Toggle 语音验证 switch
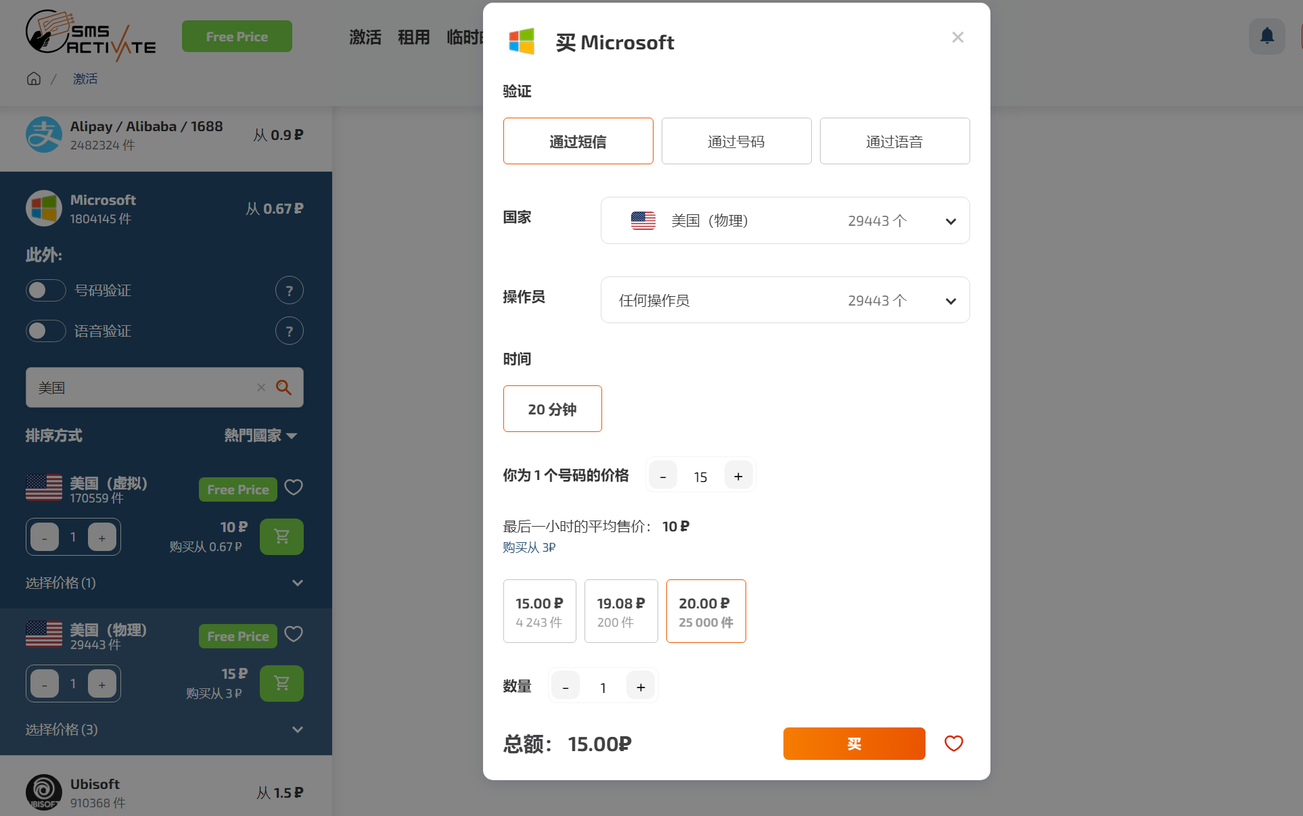This screenshot has height=816, width=1303. pos(46,331)
